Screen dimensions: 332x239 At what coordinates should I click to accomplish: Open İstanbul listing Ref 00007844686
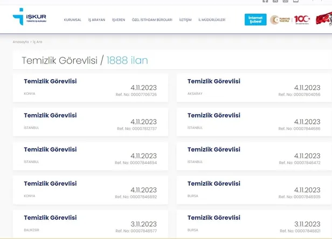pos(254,122)
